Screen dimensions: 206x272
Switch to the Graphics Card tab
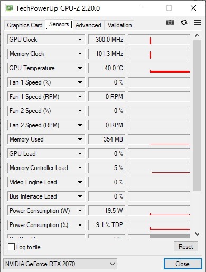25,25
